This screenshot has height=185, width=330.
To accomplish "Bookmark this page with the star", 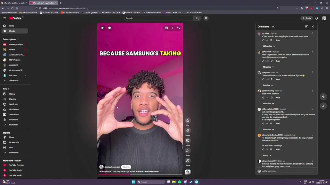I will click(277, 8).
